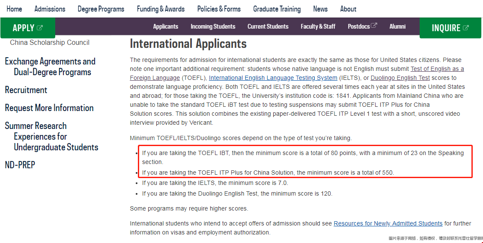Image resolution: width=483 pixels, height=243 pixels.
Task: Click the external-link icon beside Postdocs
Action: (374, 26)
